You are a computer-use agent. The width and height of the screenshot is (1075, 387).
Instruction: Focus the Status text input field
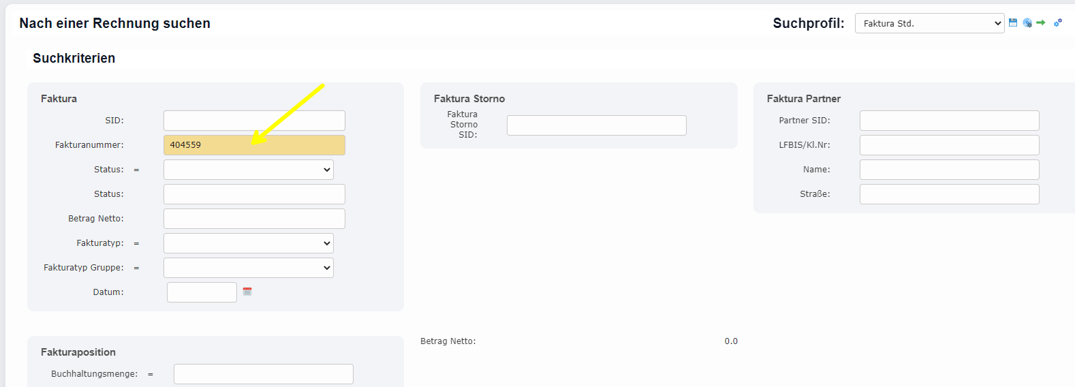click(x=254, y=194)
